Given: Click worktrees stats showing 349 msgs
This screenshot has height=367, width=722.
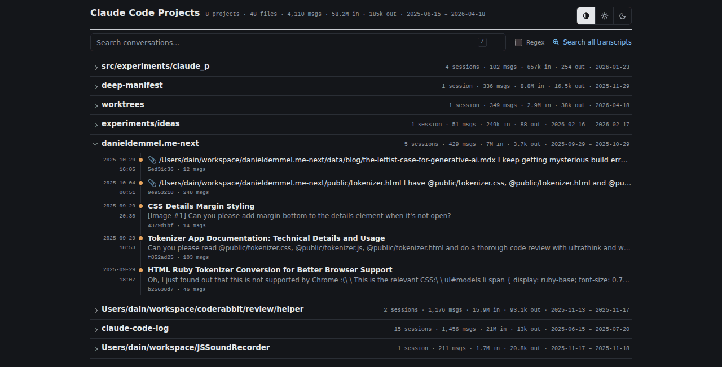Looking at the screenshot, I should pos(539,105).
